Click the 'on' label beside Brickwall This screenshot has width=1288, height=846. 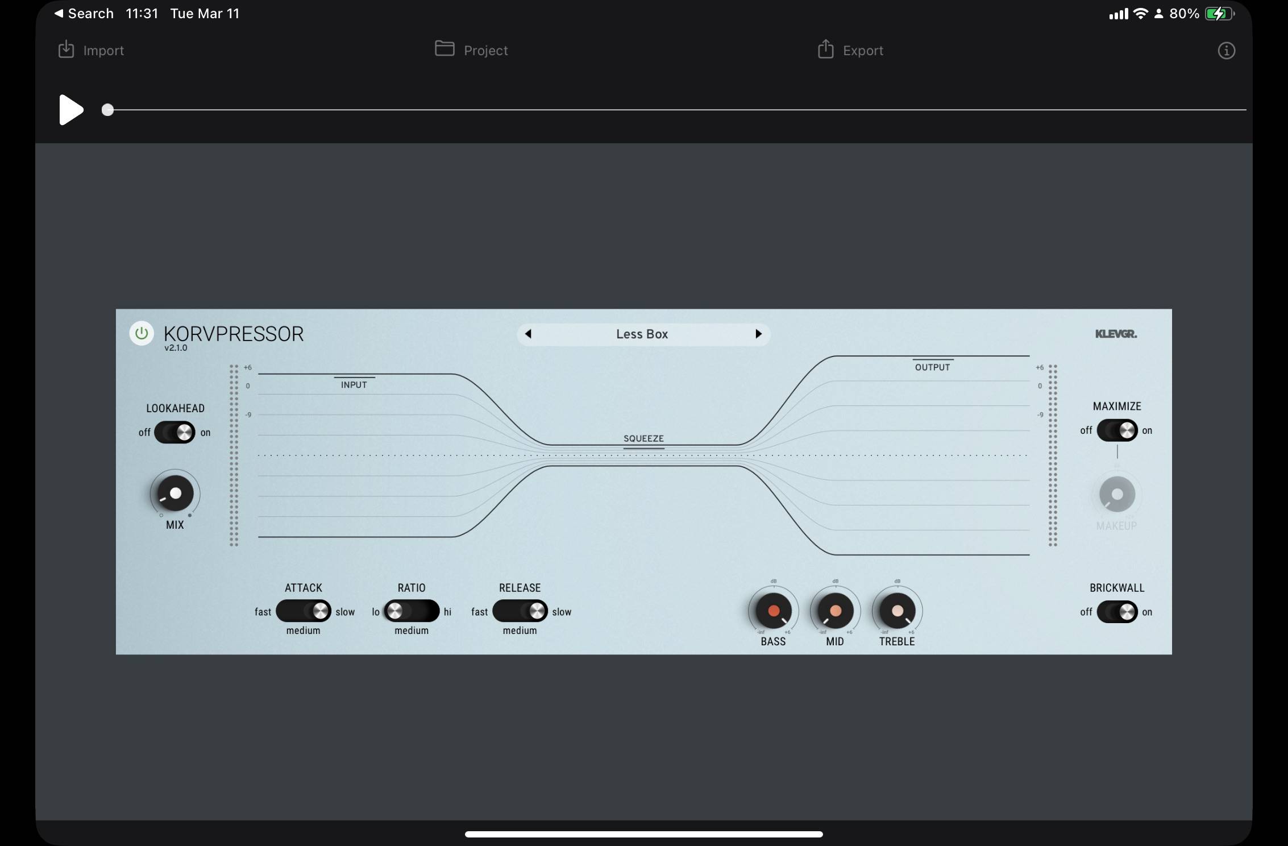tap(1147, 612)
